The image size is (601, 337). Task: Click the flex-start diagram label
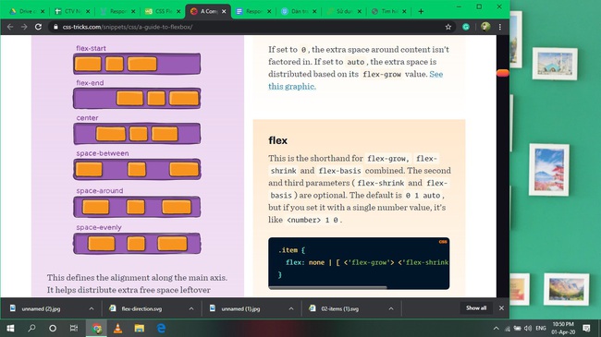(x=91, y=48)
